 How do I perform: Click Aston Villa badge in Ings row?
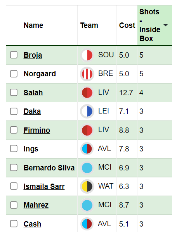pos(87,149)
